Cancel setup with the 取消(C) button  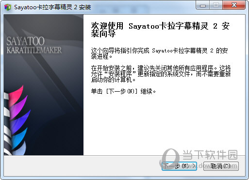tap(221, 166)
